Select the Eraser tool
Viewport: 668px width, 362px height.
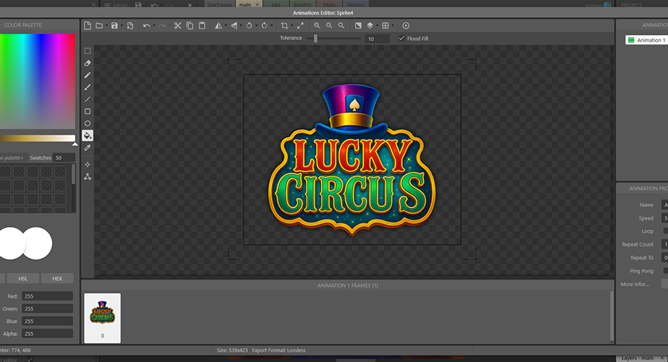88,63
